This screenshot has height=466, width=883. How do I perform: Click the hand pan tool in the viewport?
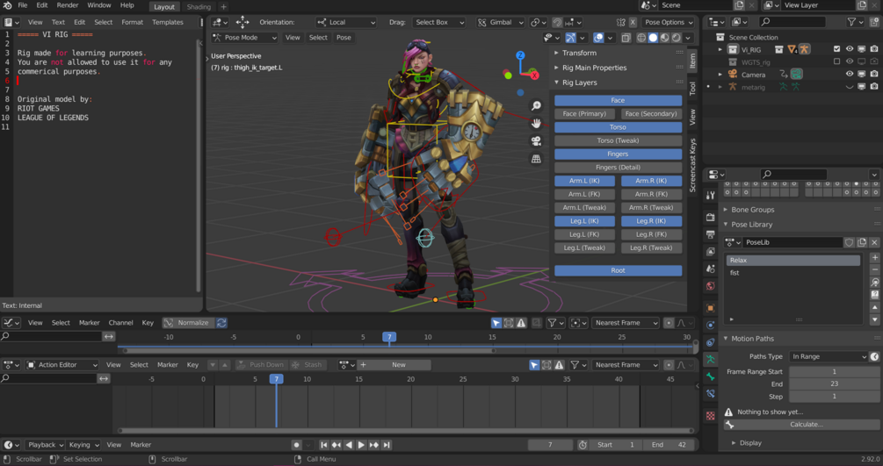(x=536, y=123)
